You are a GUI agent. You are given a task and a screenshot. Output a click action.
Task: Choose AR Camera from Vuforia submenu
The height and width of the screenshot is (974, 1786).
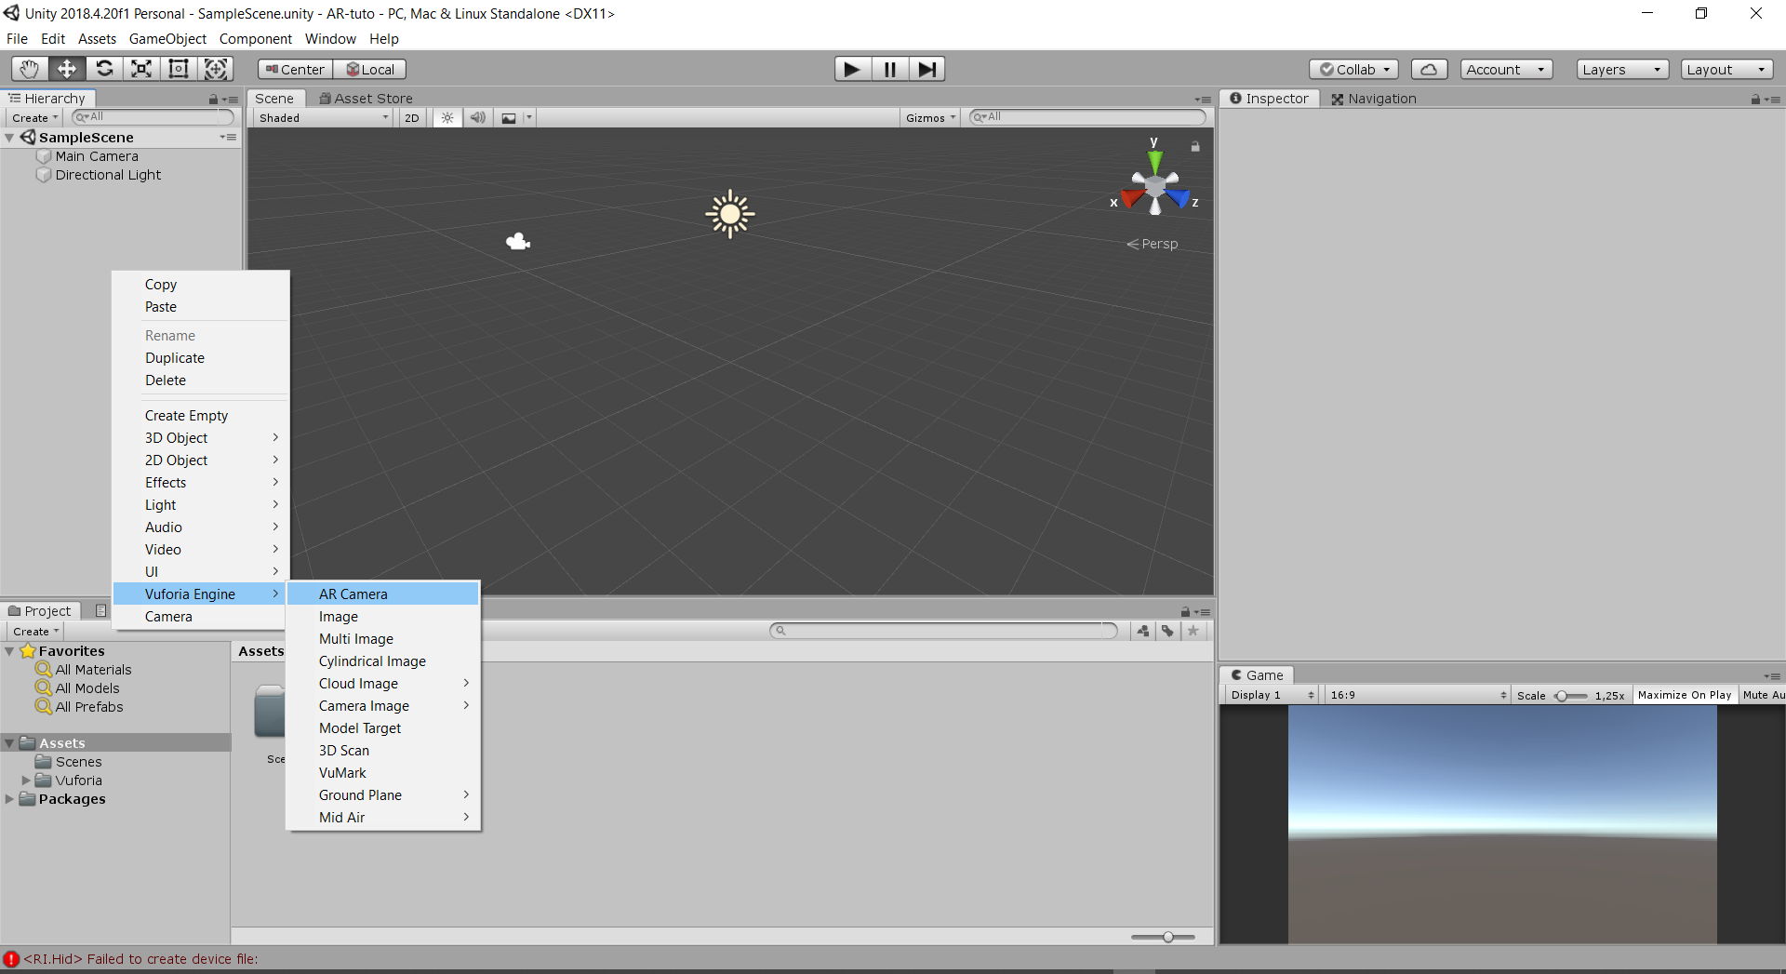[353, 594]
